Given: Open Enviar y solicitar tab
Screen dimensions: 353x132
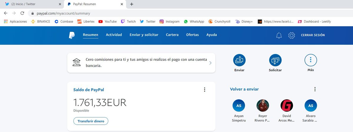Looking at the screenshot, I should 144,35.
